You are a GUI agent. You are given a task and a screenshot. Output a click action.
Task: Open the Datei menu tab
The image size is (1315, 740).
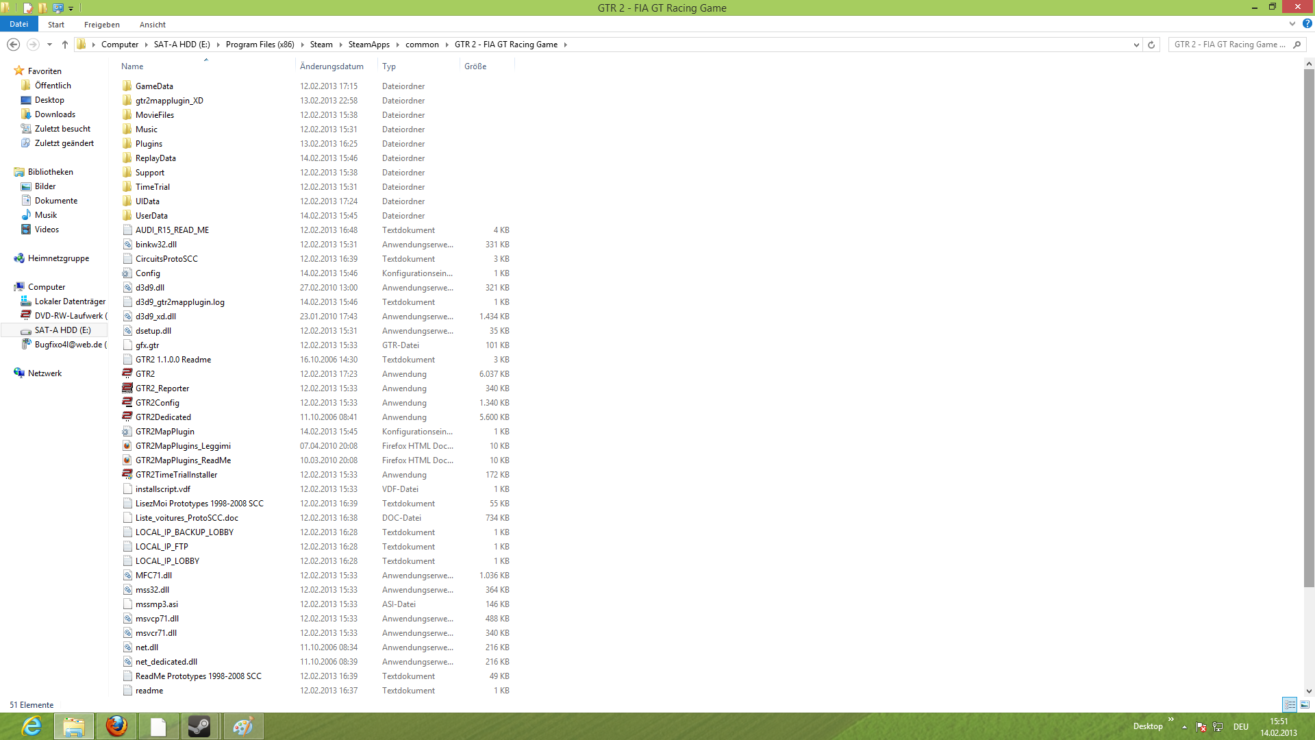coord(18,24)
